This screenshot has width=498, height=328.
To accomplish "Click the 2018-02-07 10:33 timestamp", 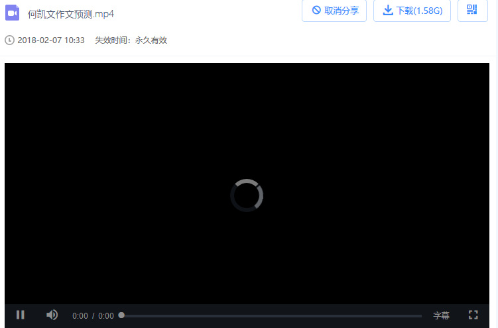I will (x=51, y=40).
